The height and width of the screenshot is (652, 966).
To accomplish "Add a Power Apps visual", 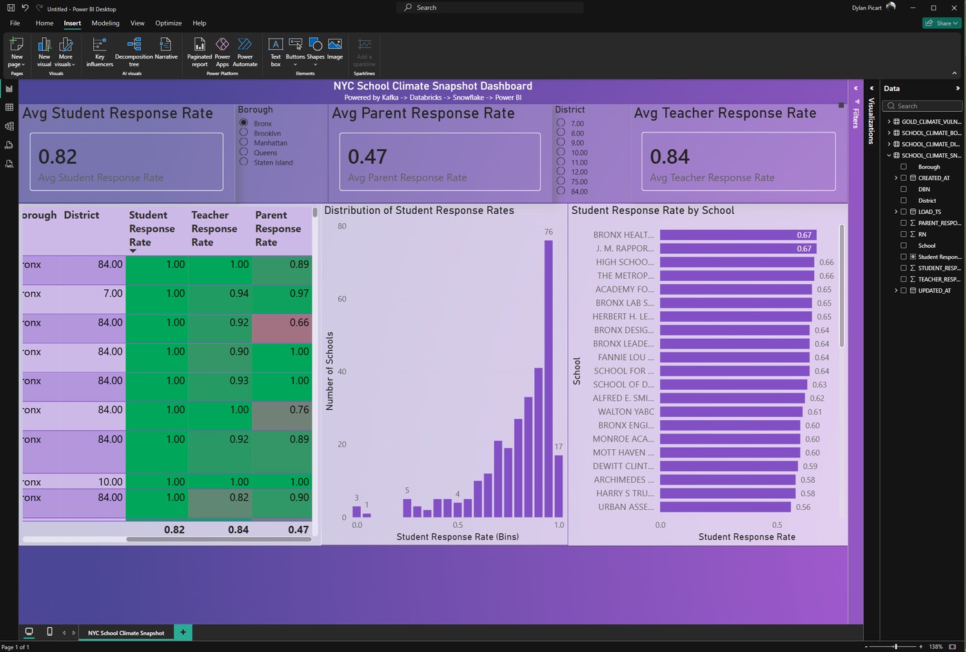I will point(222,52).
